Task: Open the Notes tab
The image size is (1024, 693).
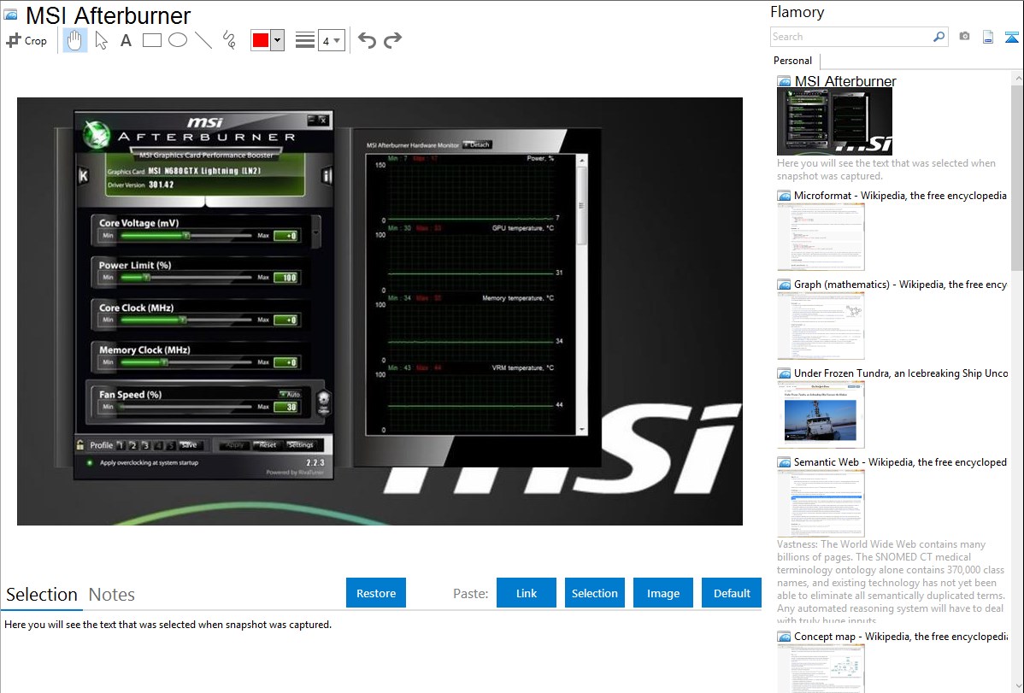Action: 112,595
